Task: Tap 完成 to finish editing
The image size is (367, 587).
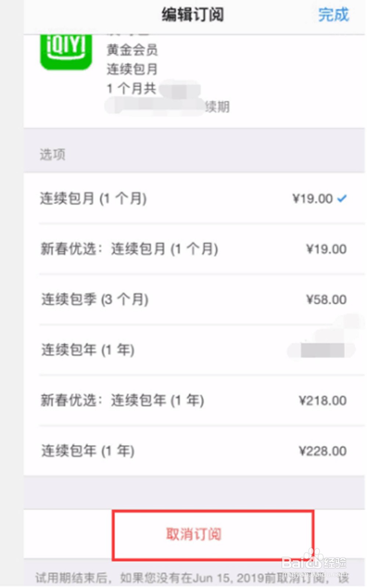Action: pyautogui.click(x=333, y=15)
